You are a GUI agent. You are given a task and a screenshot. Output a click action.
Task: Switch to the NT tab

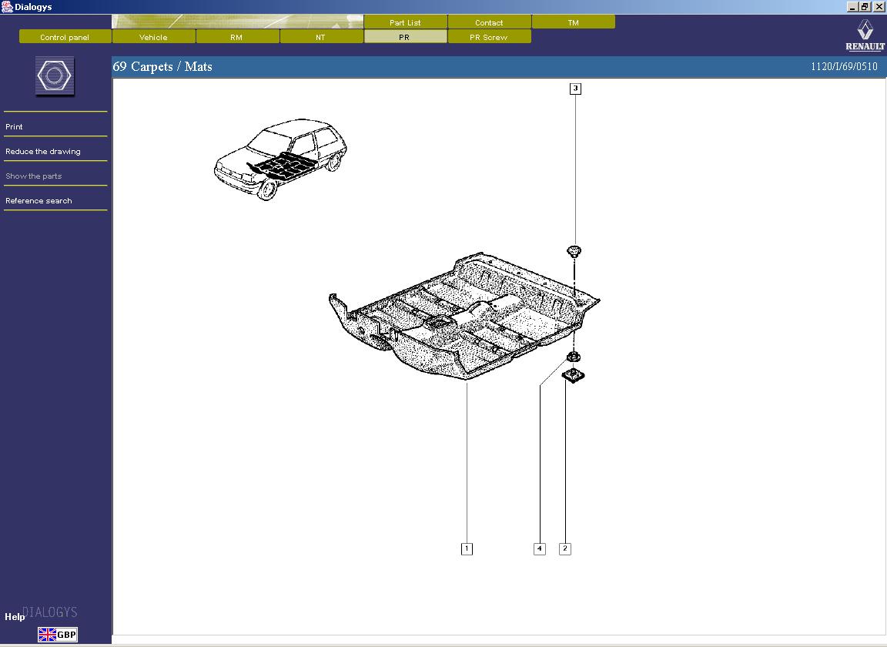pos(320,37)
